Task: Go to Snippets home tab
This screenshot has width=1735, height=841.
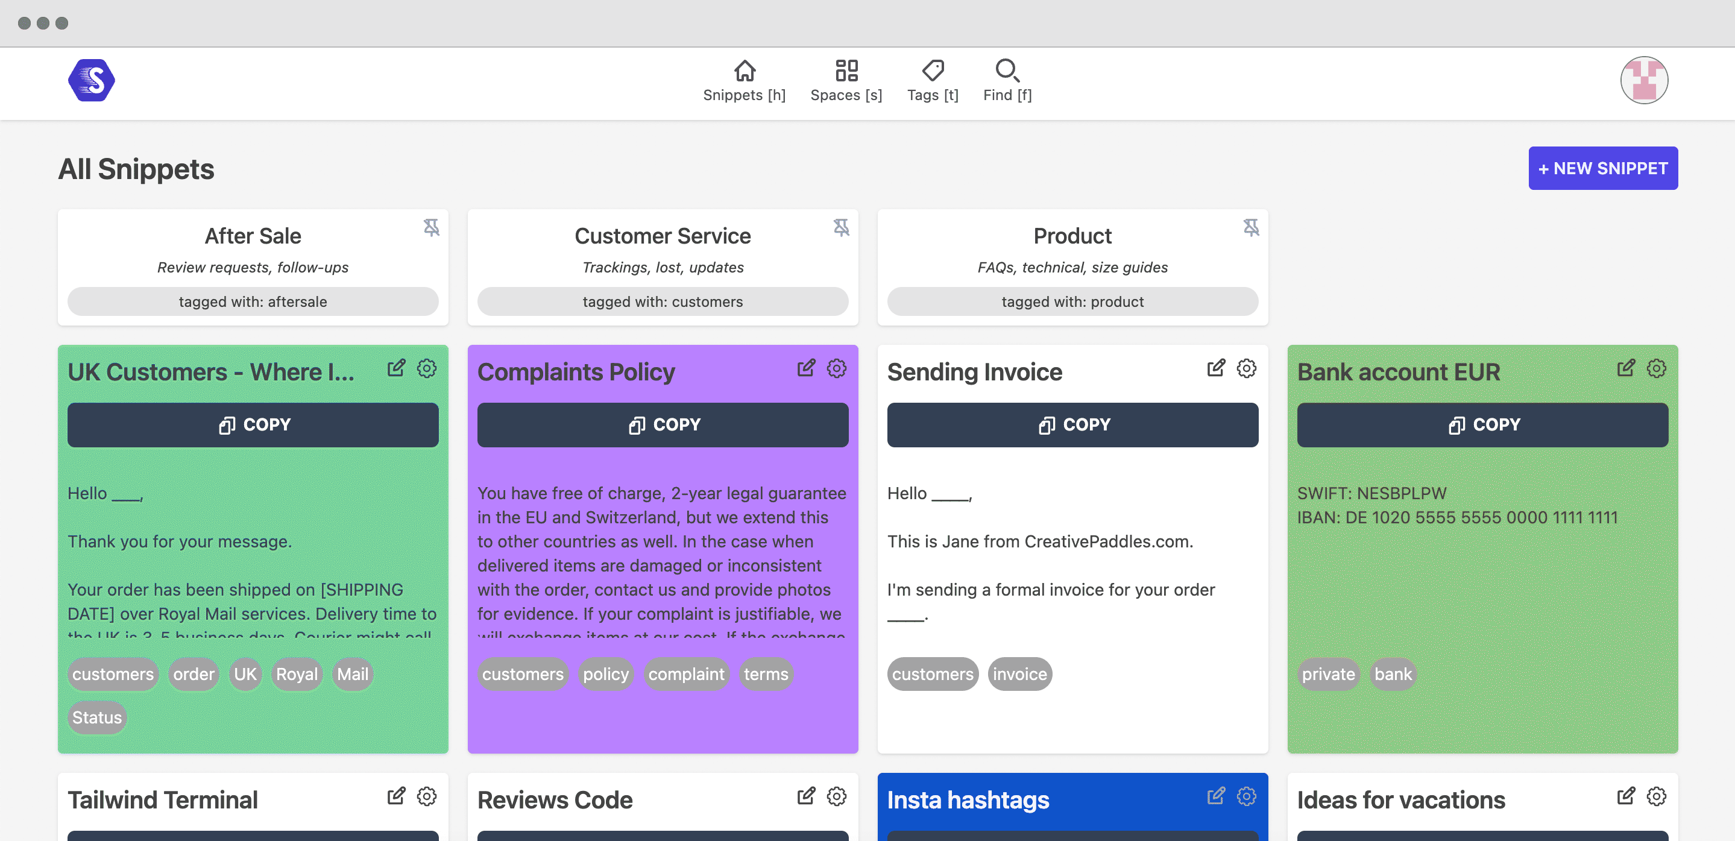Action: pos(745,80)
